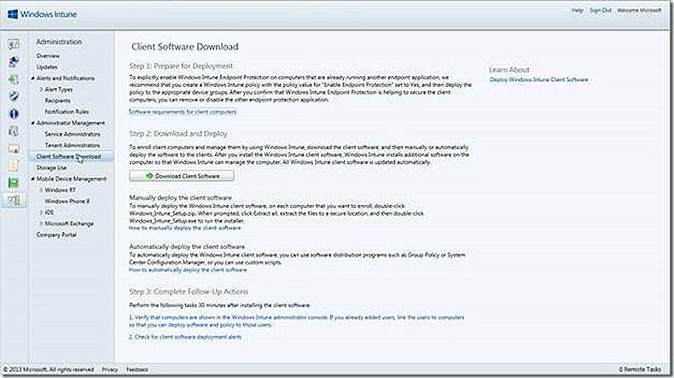Open the Policy yellow document icon workspace
The width and height of the screenshot is (674, 378).
(14, 166)
